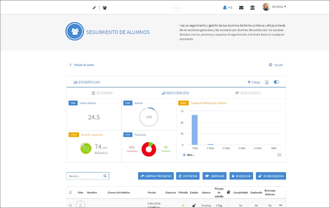Click the Graduado column header
This screenshot has width=330, height=208.
256,192
